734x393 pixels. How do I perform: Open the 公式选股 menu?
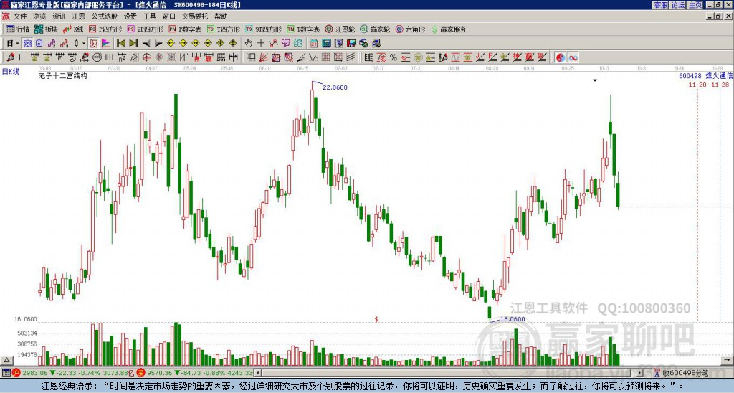click(x=105, y=16)
